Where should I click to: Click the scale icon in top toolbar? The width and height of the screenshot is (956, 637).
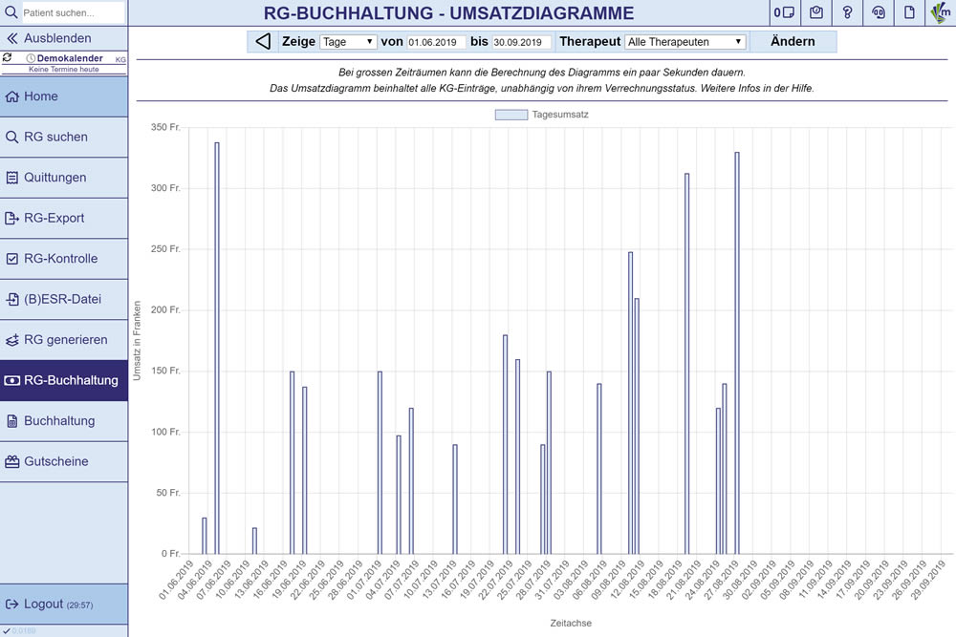pos(816,12)
